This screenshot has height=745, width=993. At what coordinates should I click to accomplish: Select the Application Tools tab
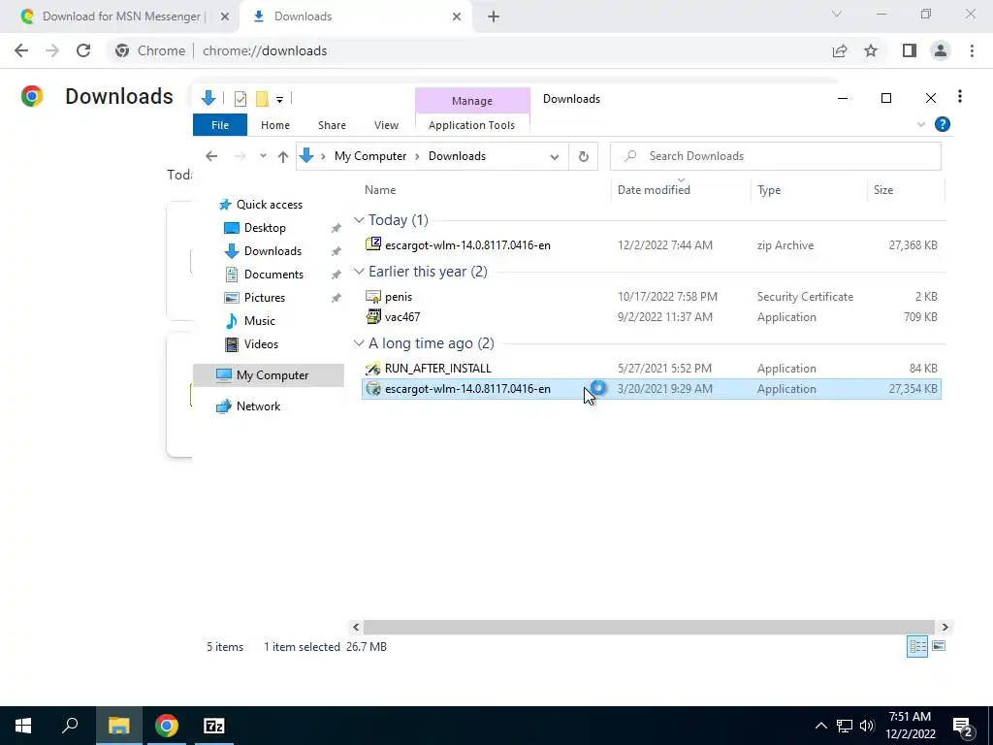point(471,125)
